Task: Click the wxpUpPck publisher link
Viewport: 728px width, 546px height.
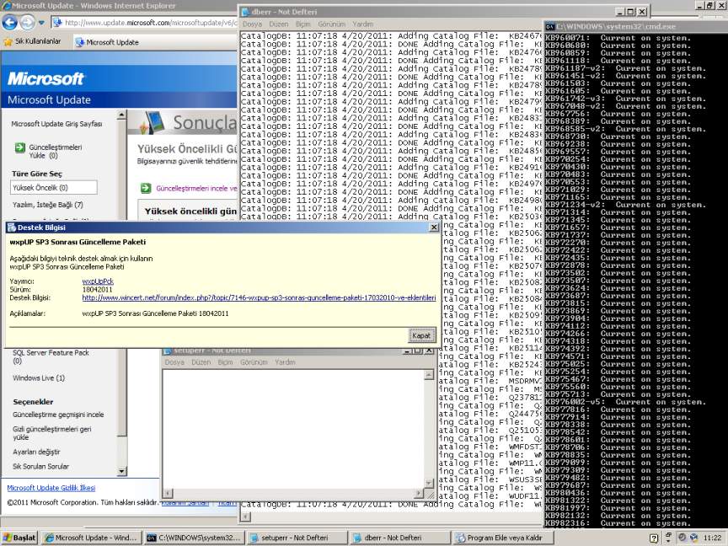Action: 98,281
